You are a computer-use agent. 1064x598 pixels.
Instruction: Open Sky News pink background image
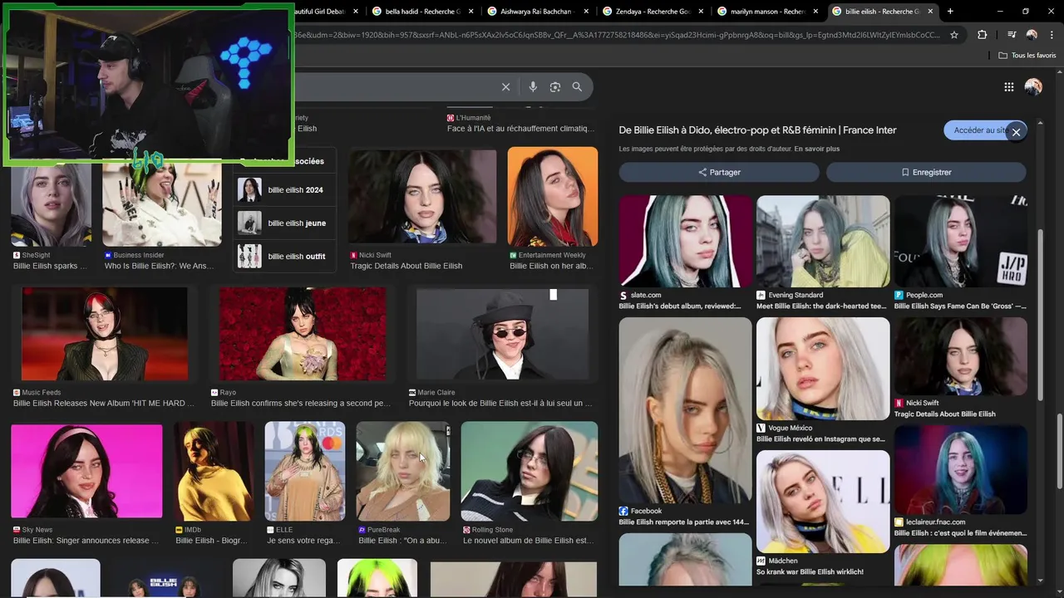pos(86,471)
